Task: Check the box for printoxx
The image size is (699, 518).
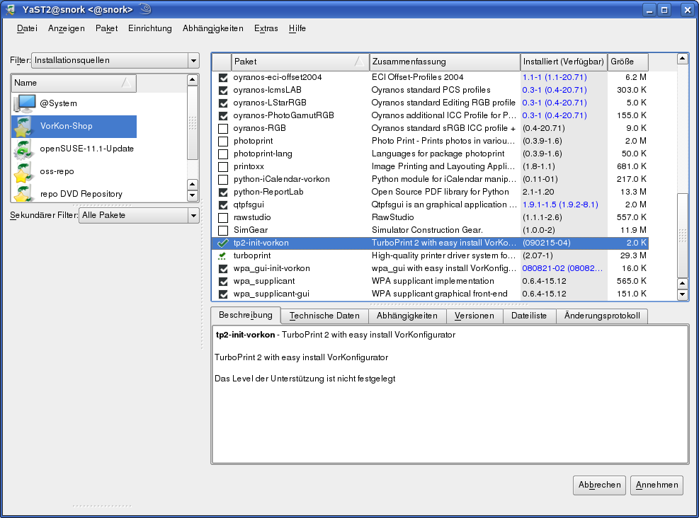Action: click(x=223, y=167)
